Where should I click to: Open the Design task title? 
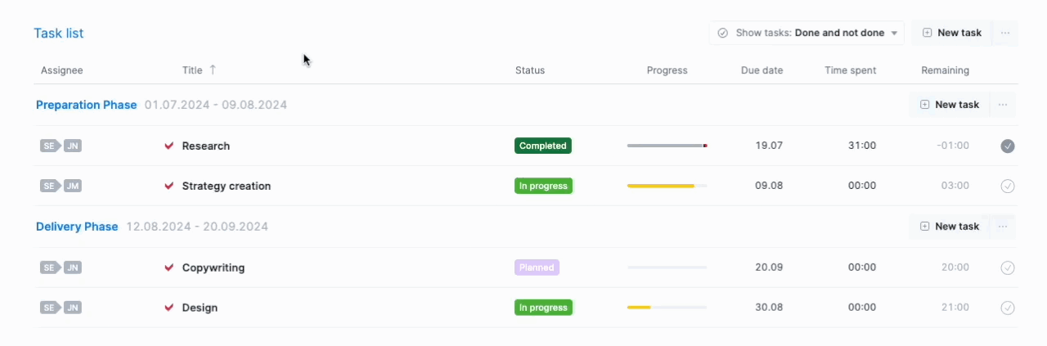(x=200, y=308)
